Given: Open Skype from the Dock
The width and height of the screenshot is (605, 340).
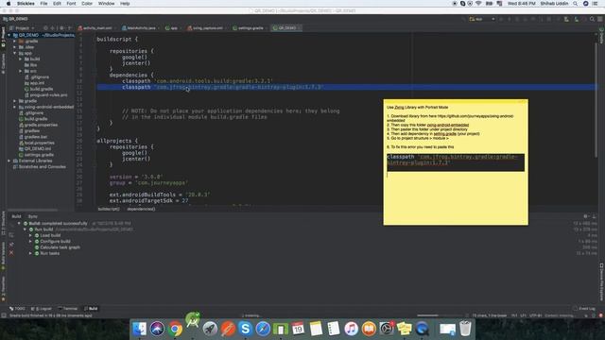Looking at the screenshot, I should pyautogui.click(x=245, y=329).
